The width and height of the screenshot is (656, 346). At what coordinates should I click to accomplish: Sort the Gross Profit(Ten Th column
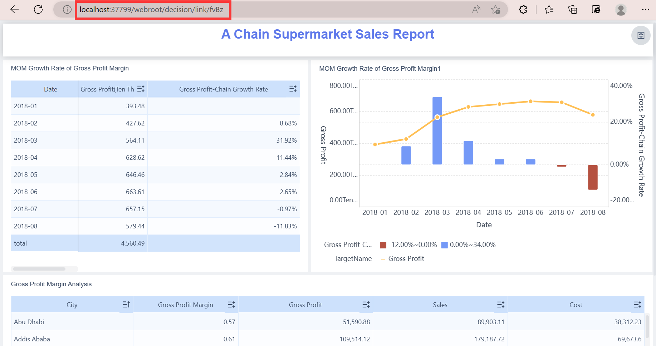(141, 89)
